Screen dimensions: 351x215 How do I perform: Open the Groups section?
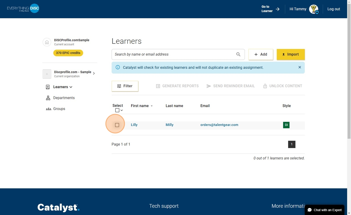click(x=59, y=109)
